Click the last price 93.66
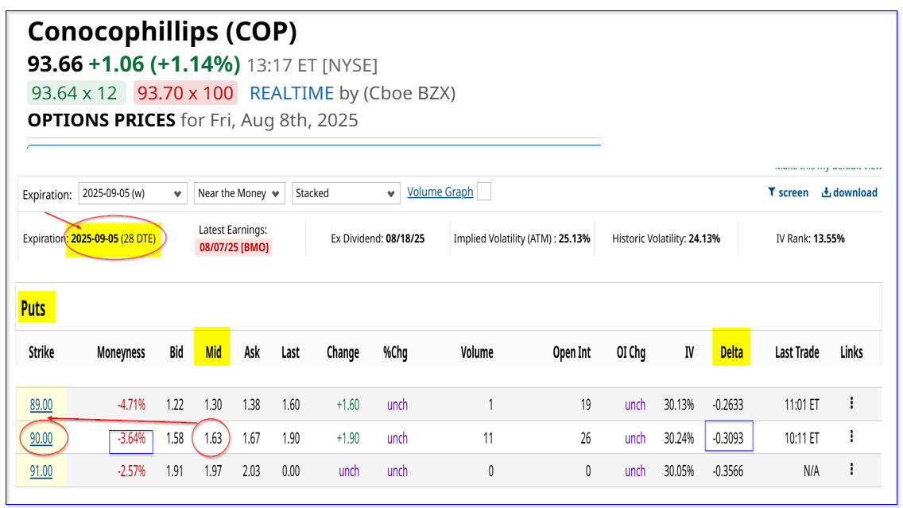 pyautogui.click(x=56, y=64)
